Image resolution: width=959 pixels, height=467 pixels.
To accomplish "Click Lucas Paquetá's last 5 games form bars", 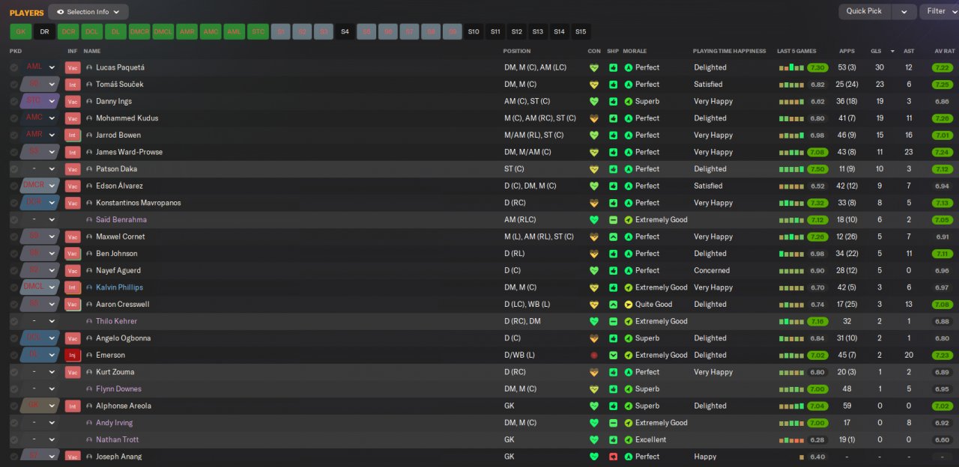I will click(791, 67).
